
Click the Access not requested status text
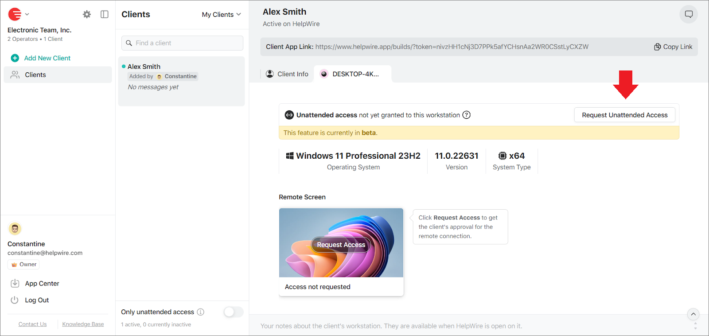[318, 287]
